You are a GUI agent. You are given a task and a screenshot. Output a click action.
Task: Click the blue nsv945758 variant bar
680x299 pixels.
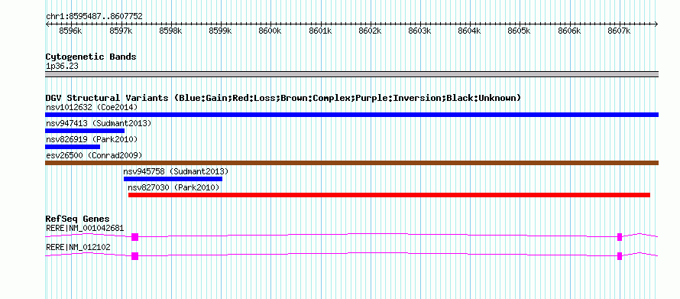coord(173,179)
